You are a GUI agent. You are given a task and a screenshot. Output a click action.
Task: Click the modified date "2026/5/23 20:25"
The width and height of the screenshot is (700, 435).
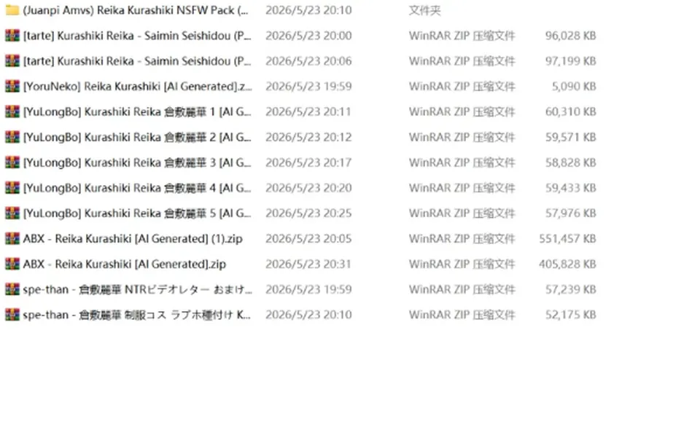tap(308, 213)
